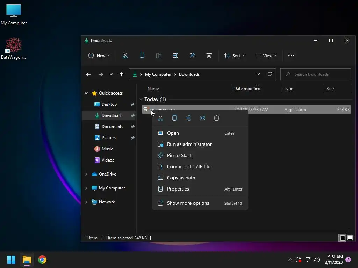Click the Copy icon in the Explorer toolbar

coord(142,55)
